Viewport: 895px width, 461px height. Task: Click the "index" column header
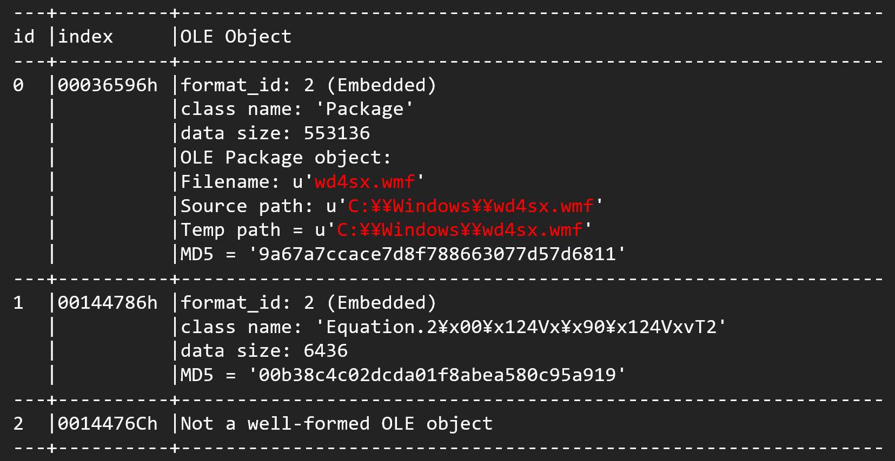(85, 37)
